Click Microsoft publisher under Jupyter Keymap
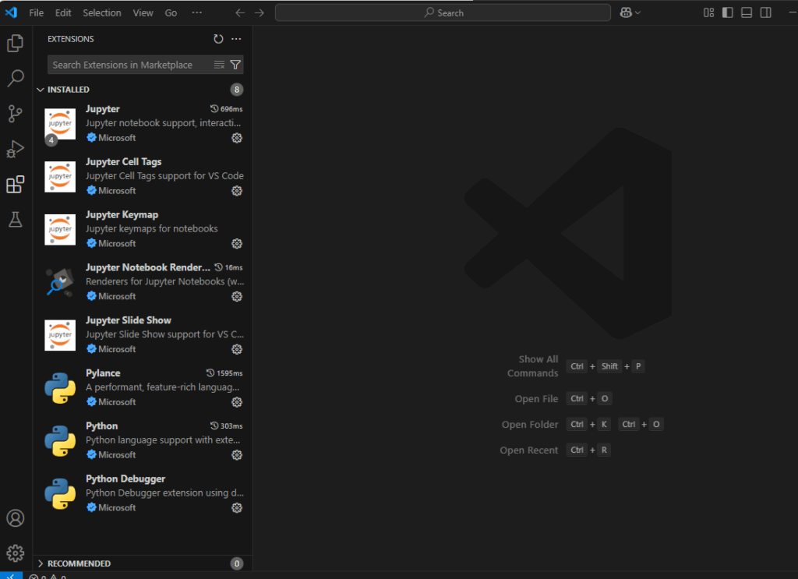This screenshot has height=579, width=798. point(117,244)
